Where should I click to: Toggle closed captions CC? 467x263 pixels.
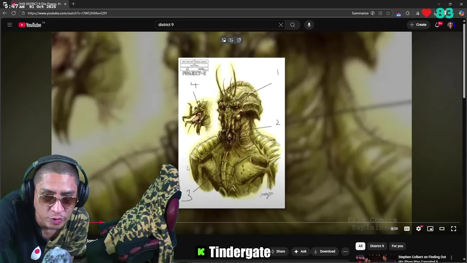(x=407, y=229)
